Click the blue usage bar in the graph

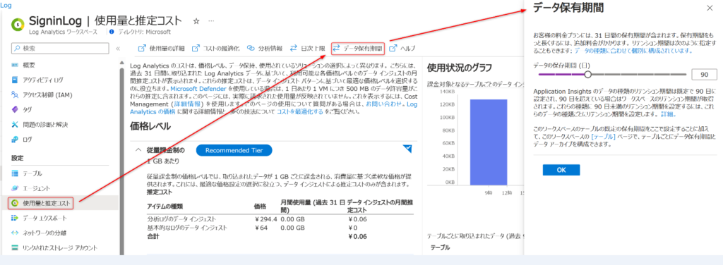[489, 142]
